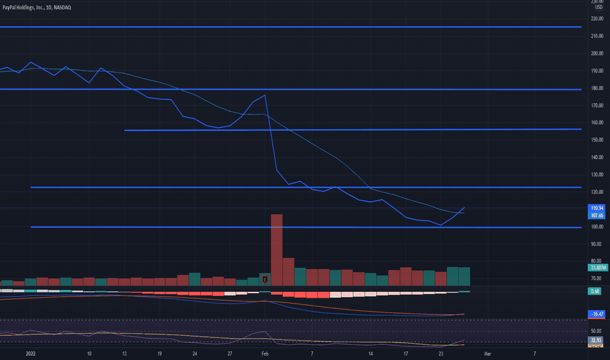Click the 180.00 price axis label
Screen dimensions: 610x360
[597, 88]
